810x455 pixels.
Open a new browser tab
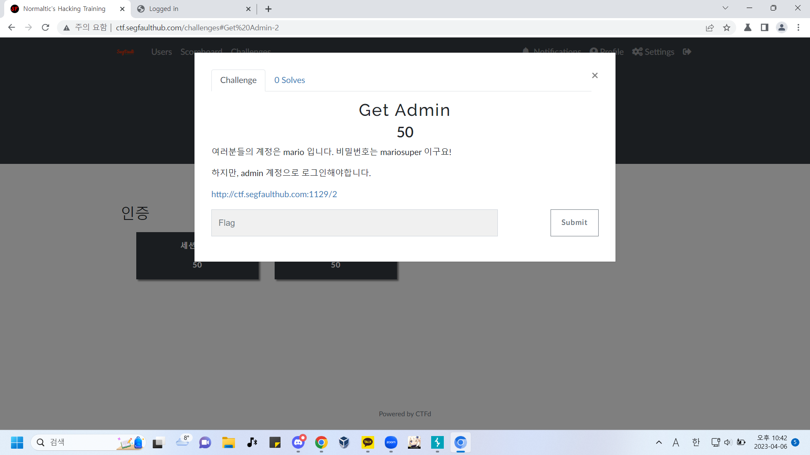pyautogui.click(x=268, y=9)
